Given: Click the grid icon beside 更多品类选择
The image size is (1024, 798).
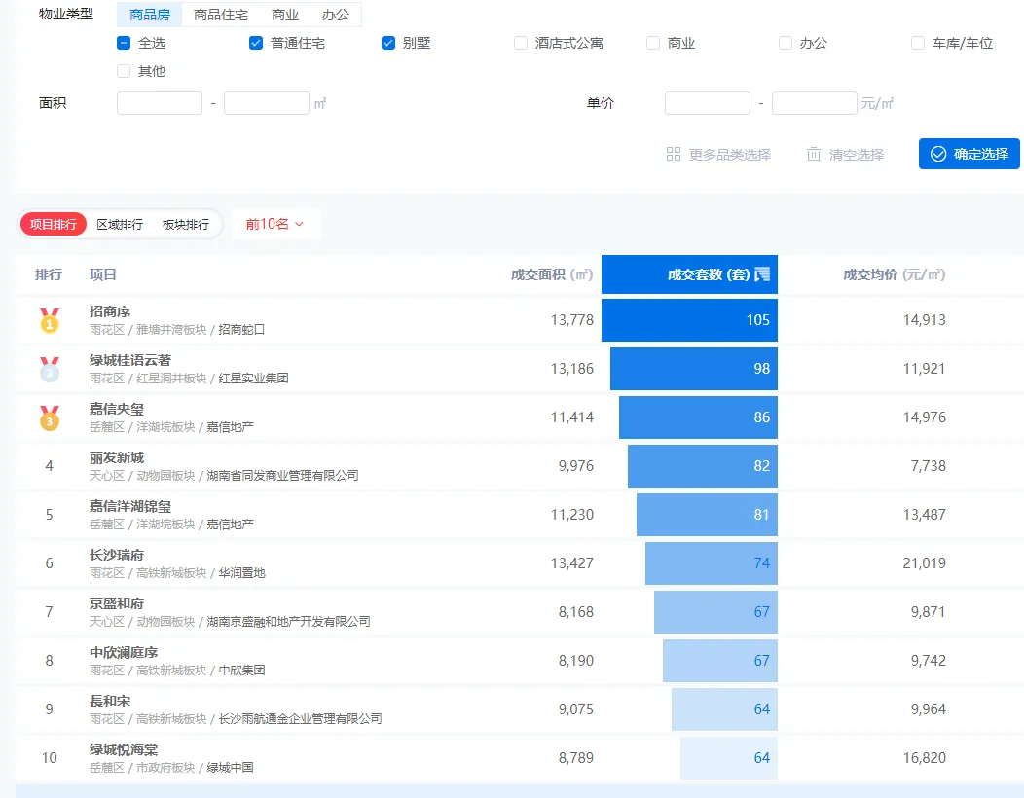Looking at the screenshot, I should [x=674, y=154].
